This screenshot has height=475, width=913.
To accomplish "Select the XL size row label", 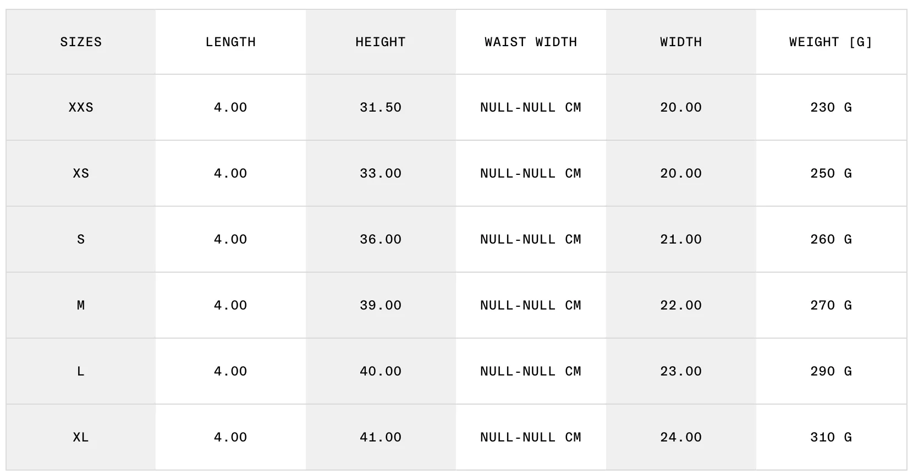I will tap(81, 437).
